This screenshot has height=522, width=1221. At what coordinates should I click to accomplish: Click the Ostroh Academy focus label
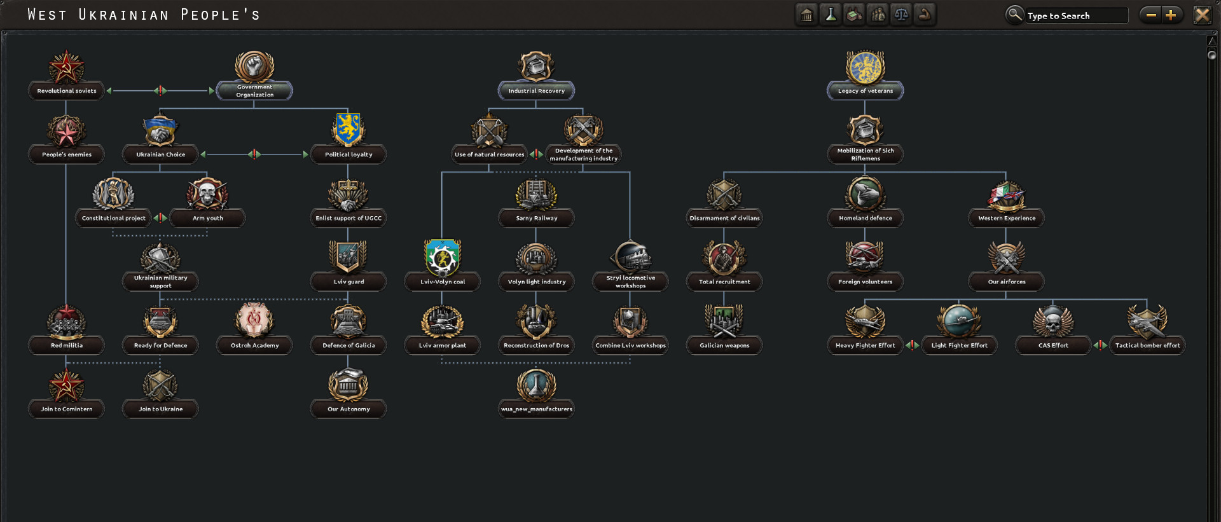pos(254,345)
